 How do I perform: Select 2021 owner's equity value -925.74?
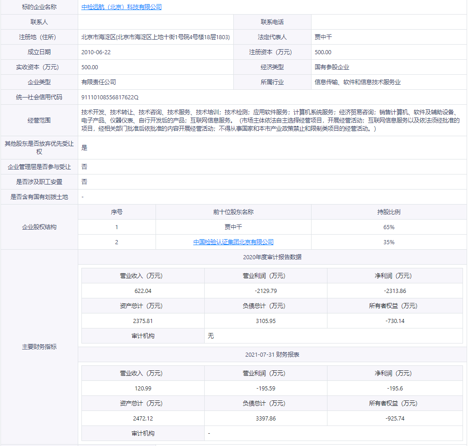395,418
